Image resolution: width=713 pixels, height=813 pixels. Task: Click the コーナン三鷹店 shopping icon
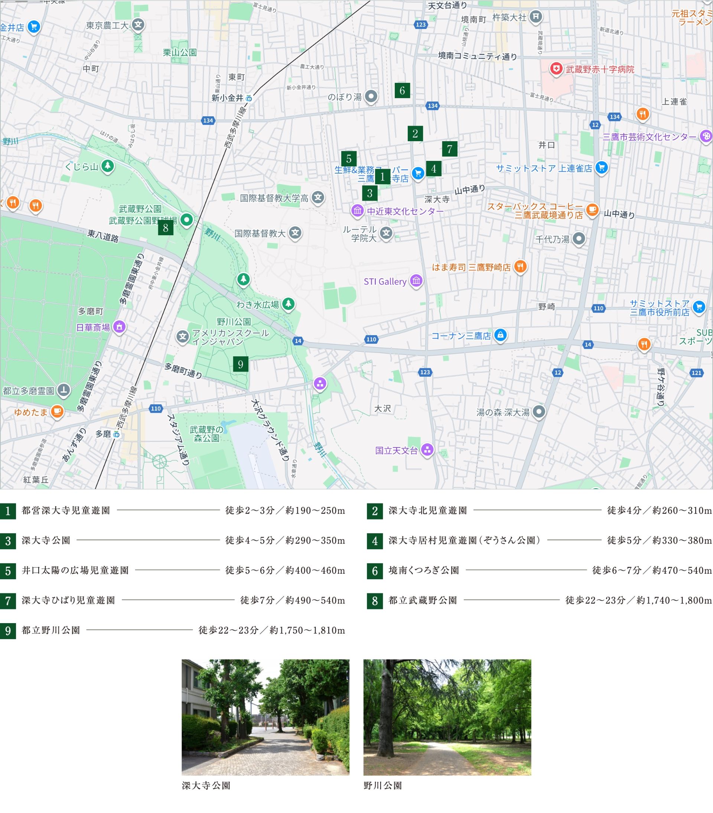click(x=500, y=334)
